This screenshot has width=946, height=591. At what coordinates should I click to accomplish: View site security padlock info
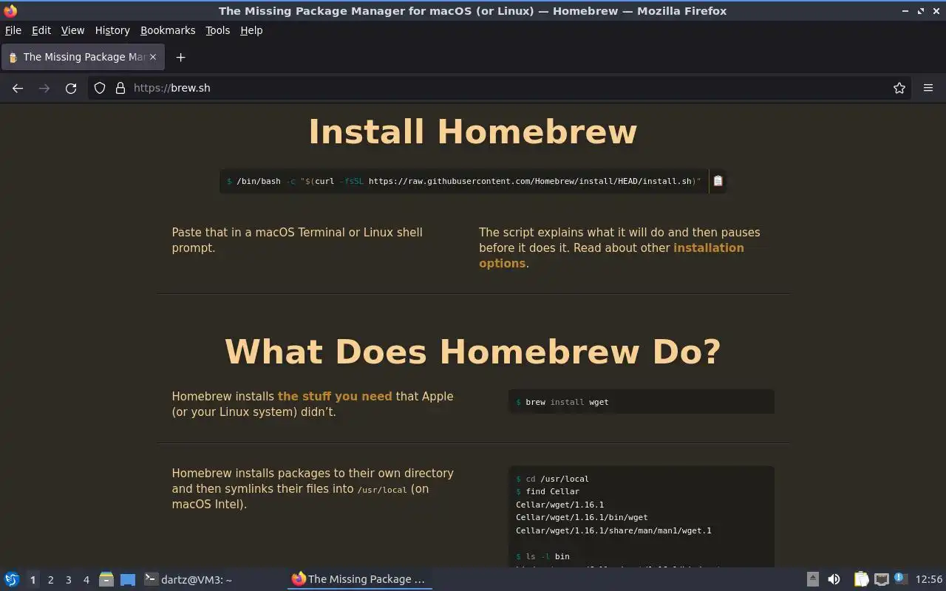pyautogui.click(x=120, y=88)
